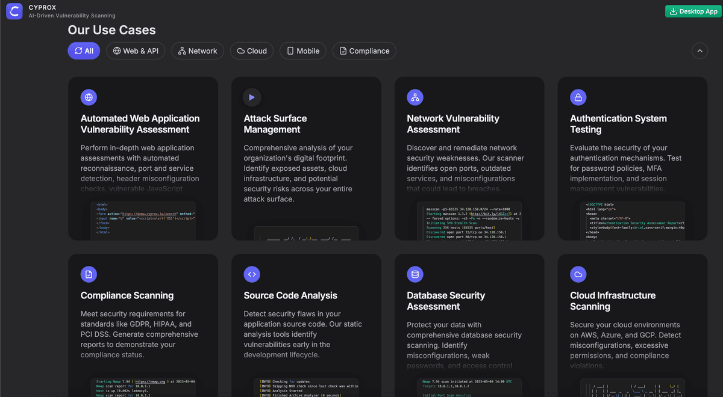Click the AI-Driven Vulnerability Scanning tagline
723x397 pixels.
[x=72, y=16]
